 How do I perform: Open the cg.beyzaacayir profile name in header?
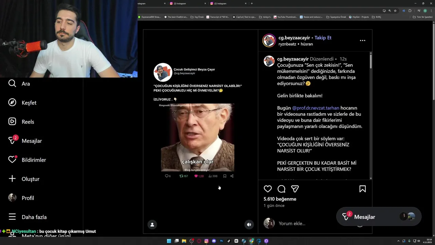294,38
